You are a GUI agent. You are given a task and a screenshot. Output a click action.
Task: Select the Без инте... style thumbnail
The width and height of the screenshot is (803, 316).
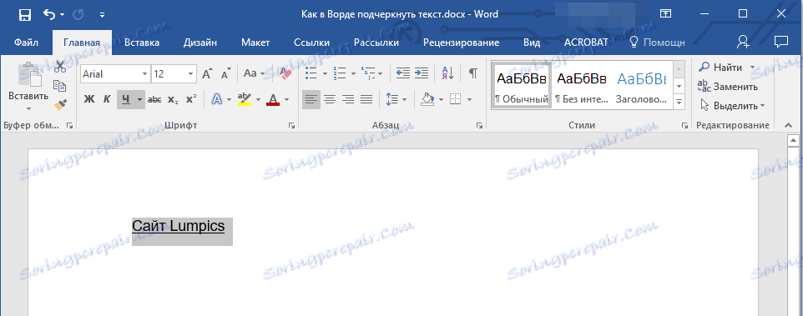581,85
